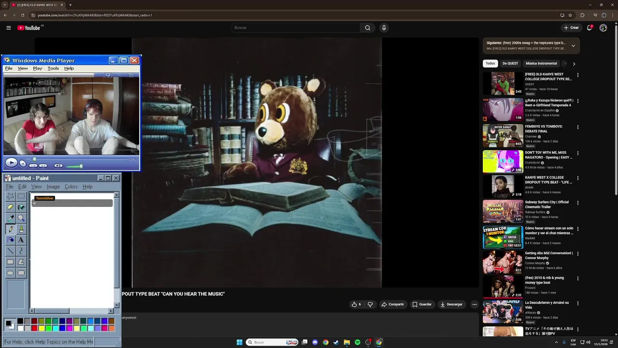Open the Play menu in Media Player
This screenshot has width=618, height=348.
tap(37, 69)
